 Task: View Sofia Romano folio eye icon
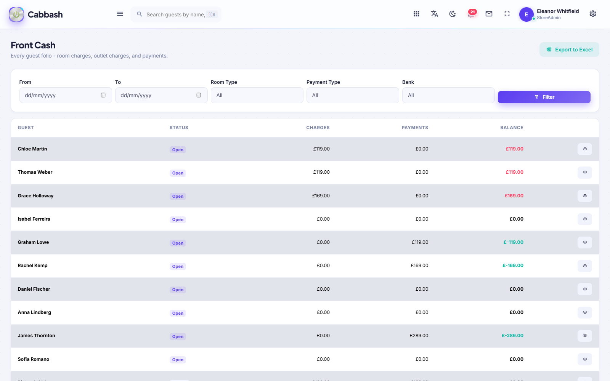click(x=585, y=359)
